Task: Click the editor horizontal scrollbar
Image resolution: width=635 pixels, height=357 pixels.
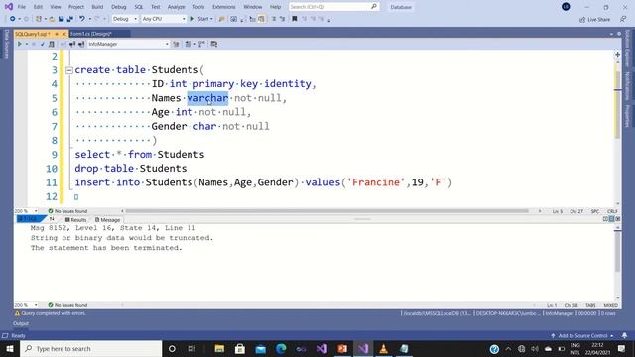Action: coord(327,211)
